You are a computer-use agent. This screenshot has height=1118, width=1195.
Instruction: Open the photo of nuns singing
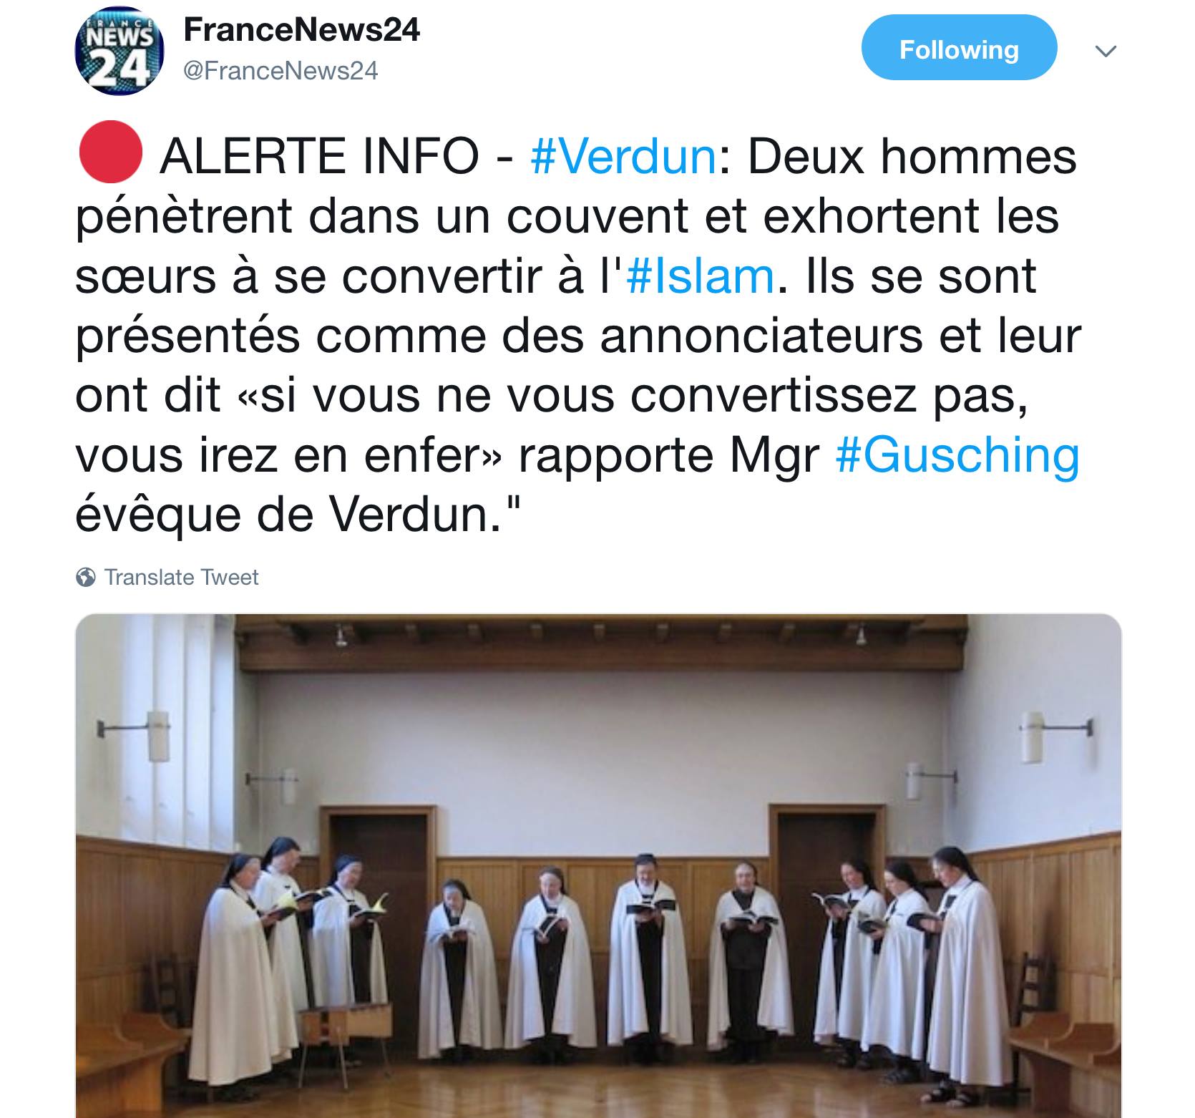click(x=598, y=865)
